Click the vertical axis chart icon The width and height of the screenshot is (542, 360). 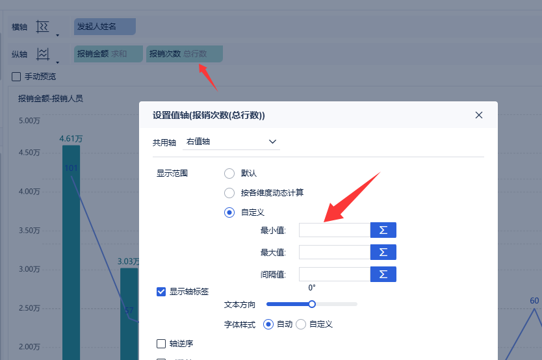click(x=42, y=54)
